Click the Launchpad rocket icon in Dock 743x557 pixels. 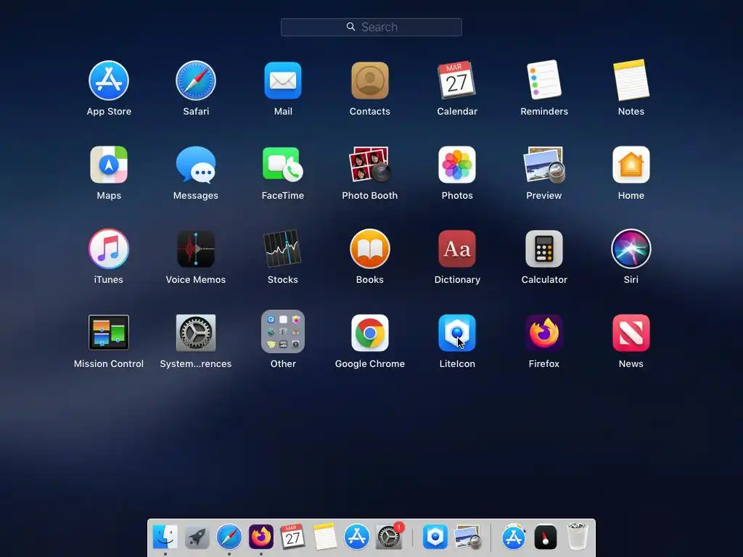pyautogui.click(x=197, y=537)
